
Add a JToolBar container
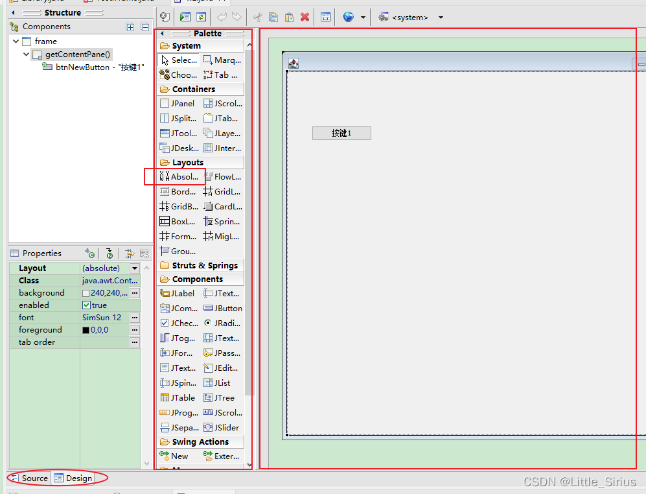pyautogui.click(x=179, y=133)
